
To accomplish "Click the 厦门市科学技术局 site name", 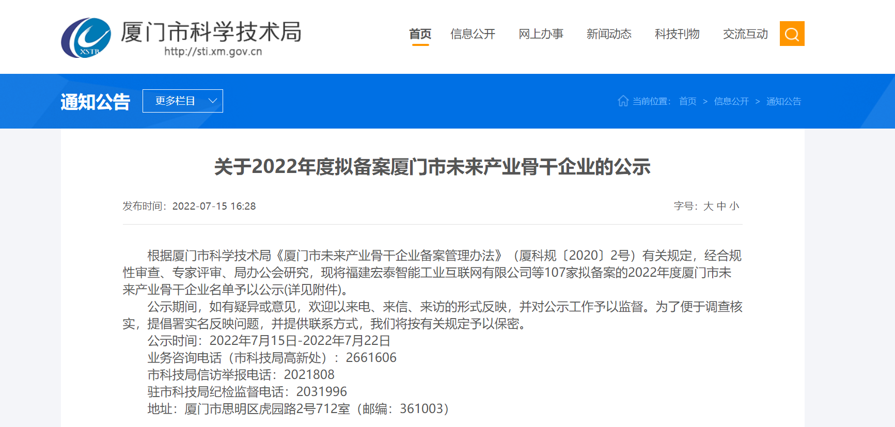I will tap(211, 32).
